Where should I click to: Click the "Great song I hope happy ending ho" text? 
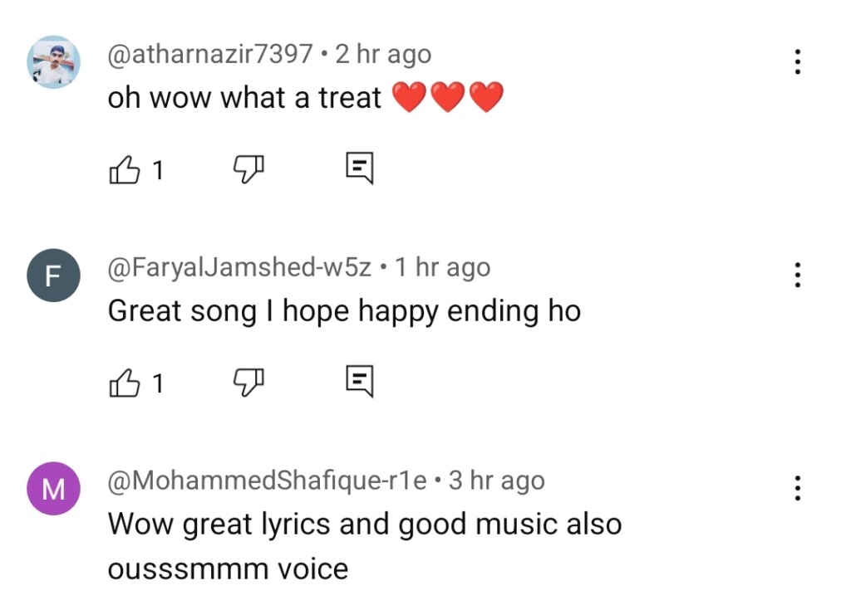coord(344,311)
